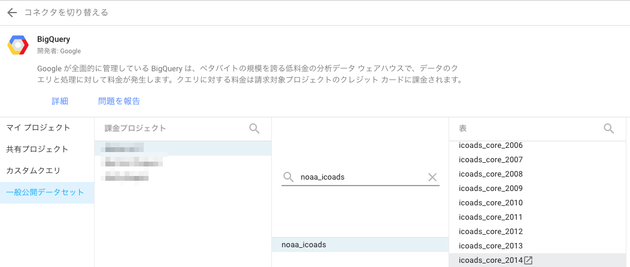Click the 表 column label
This screenshot has height=267, width=630.
tap(462, 129)
